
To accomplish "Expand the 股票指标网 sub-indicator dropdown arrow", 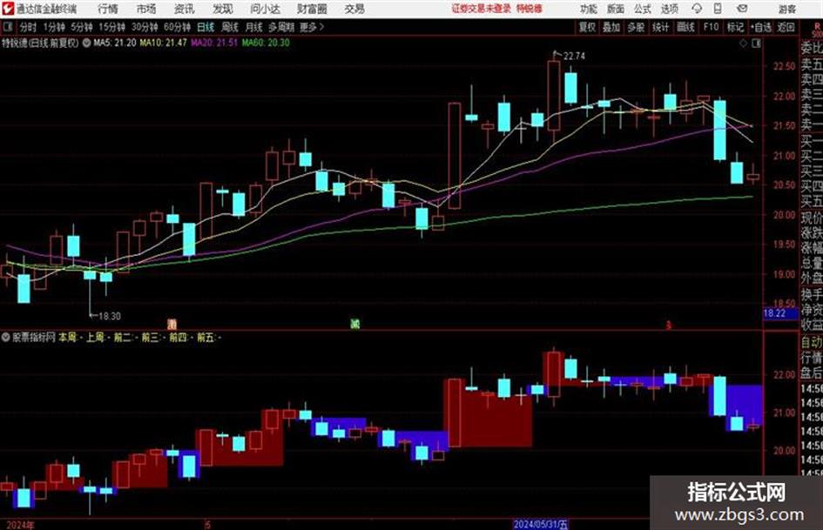I will 6,338.
